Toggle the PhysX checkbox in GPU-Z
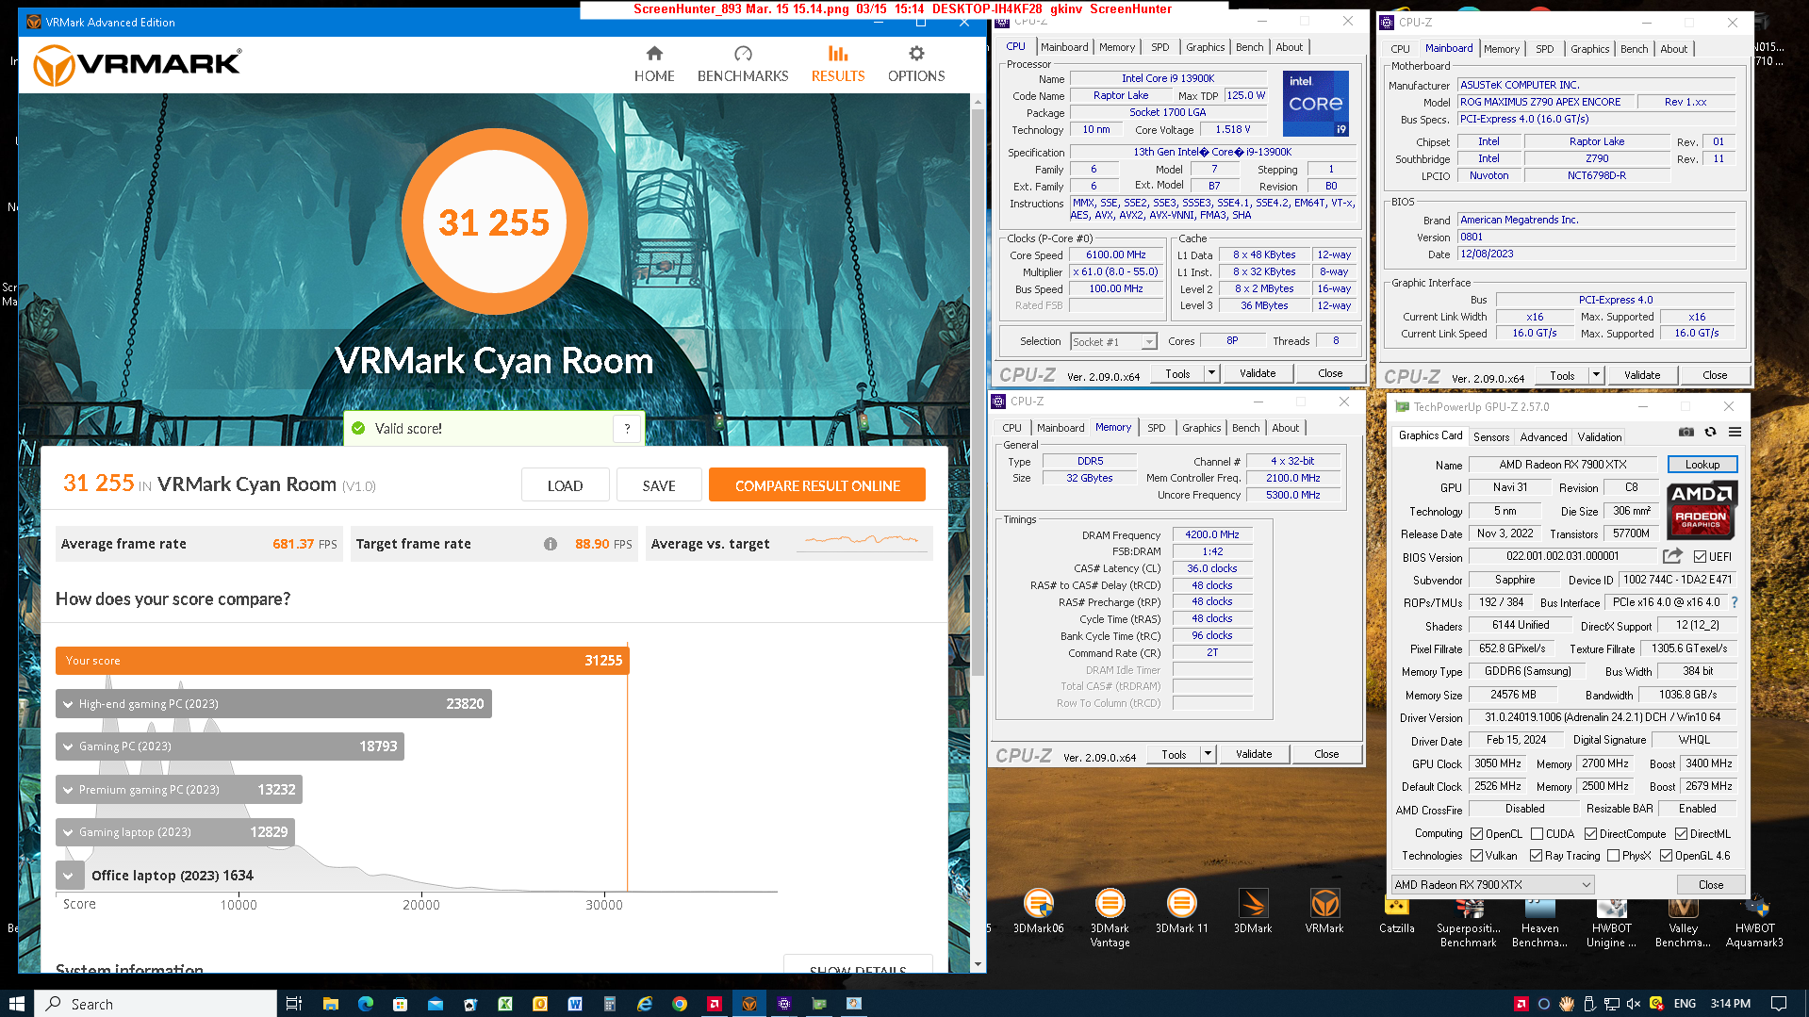Image resolution: width=1809 pixels, height=1017 pixels. pyautogui.click(x=1613, y=855)
